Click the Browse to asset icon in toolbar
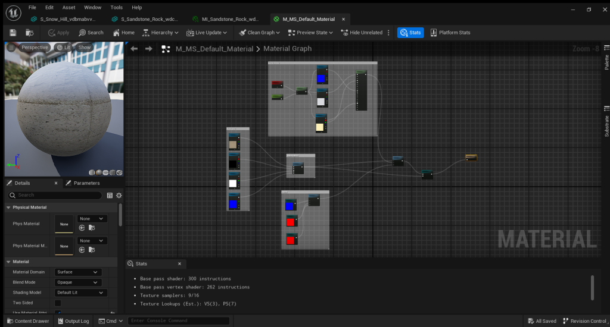610x327 pixels. [30, 33]
